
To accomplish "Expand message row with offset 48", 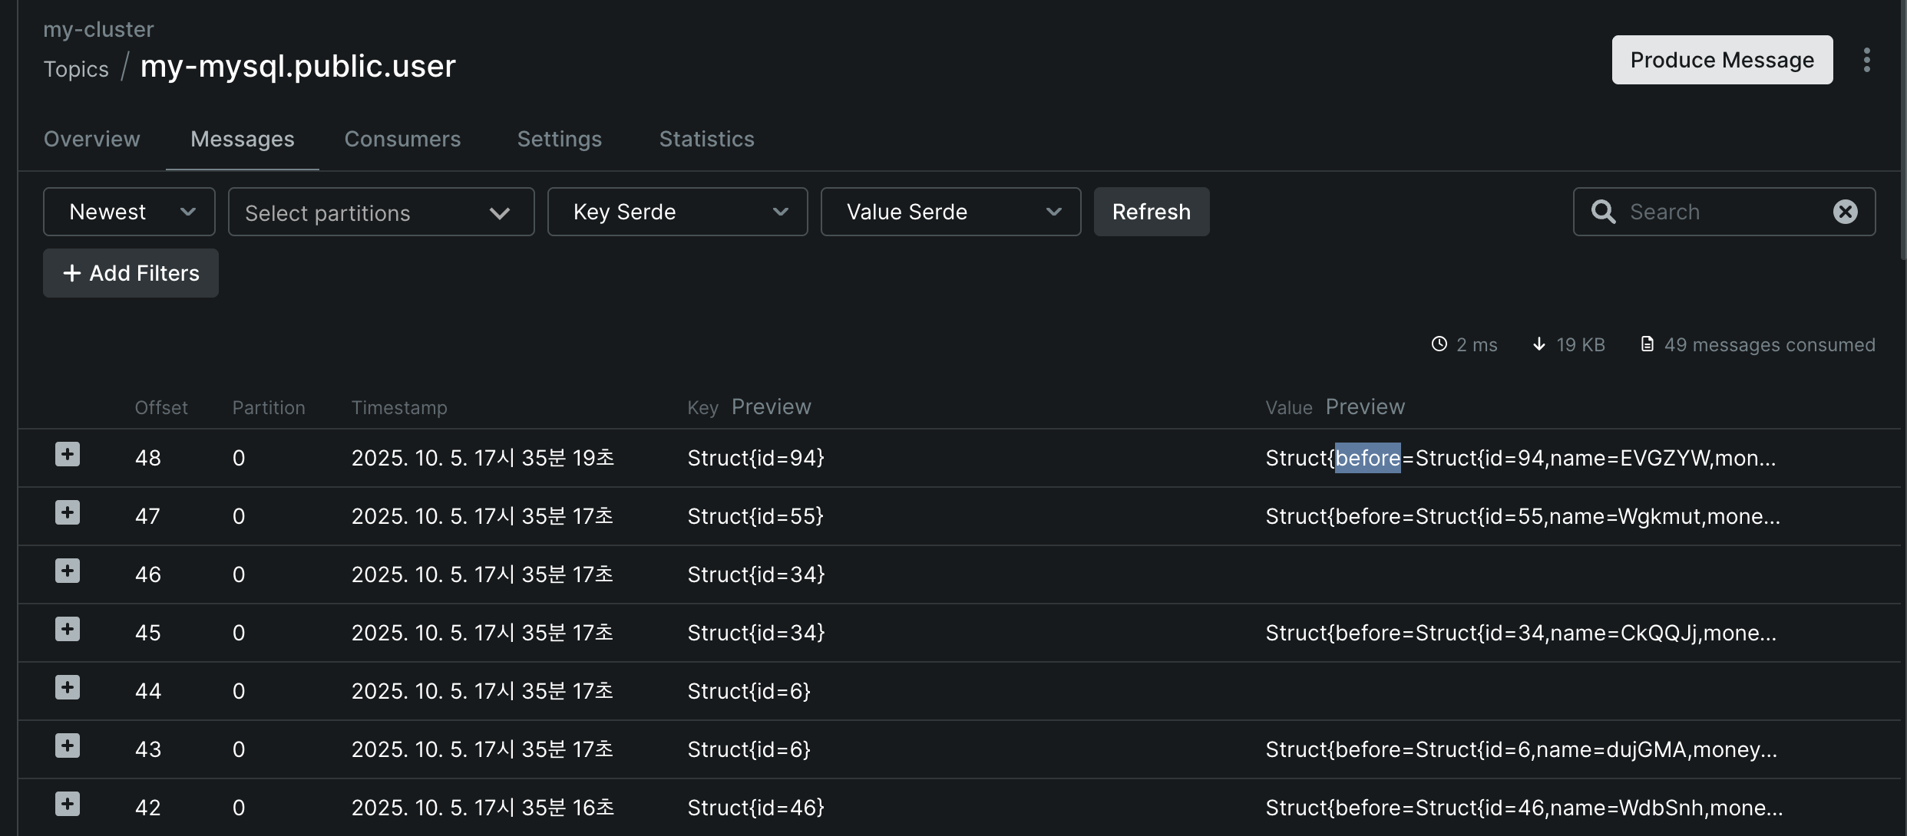I will click(x=68, y=455).
